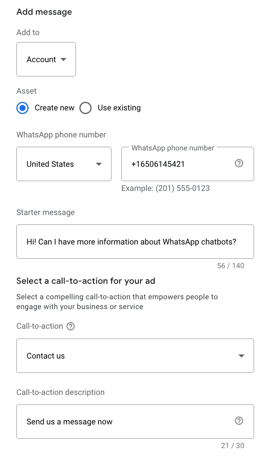Image resolution: width=268 pixels, height=462 pixels.
Task: Click help icon in WhatsApp phone number field
Action: pyautogui.click(x=239, y=164)
